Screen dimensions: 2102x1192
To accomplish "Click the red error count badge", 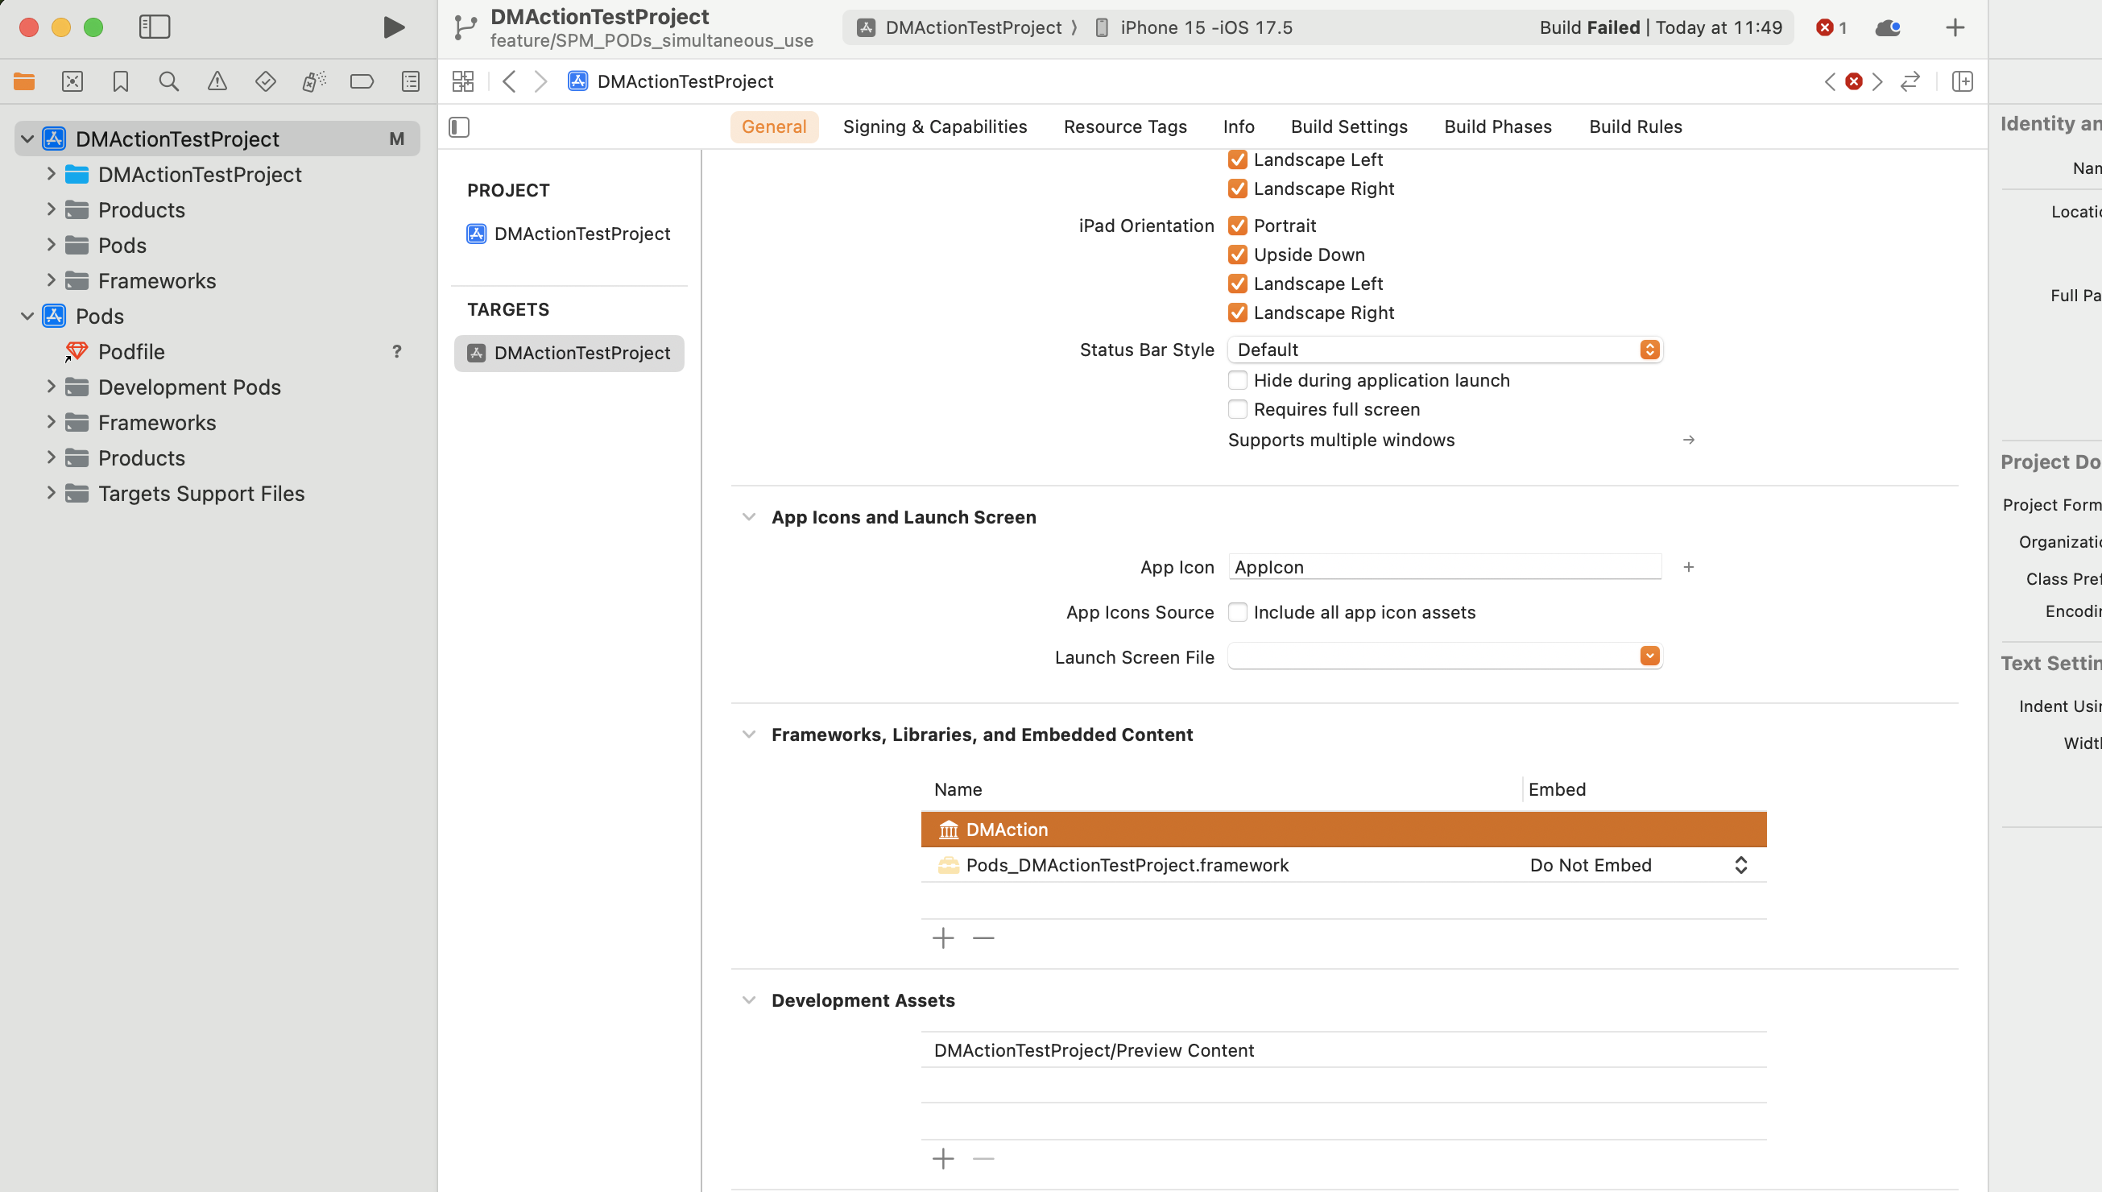I will [x=1831, y=28].
